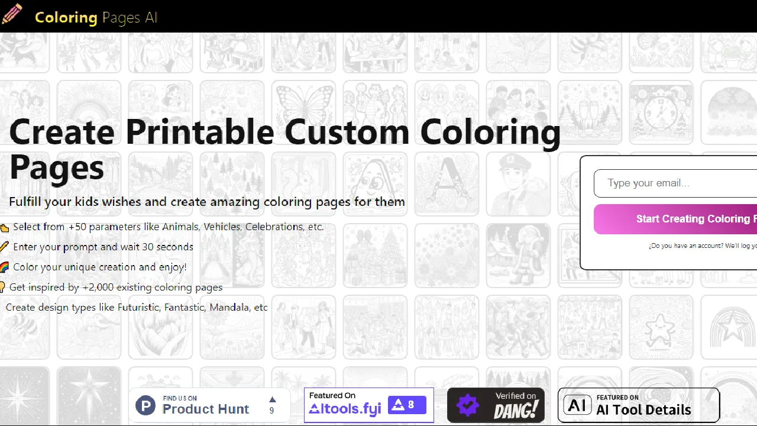This screenshot has width=757, height=426.
Task: Open the police officer coloring page thumbnail
Action: pos(518,183)
